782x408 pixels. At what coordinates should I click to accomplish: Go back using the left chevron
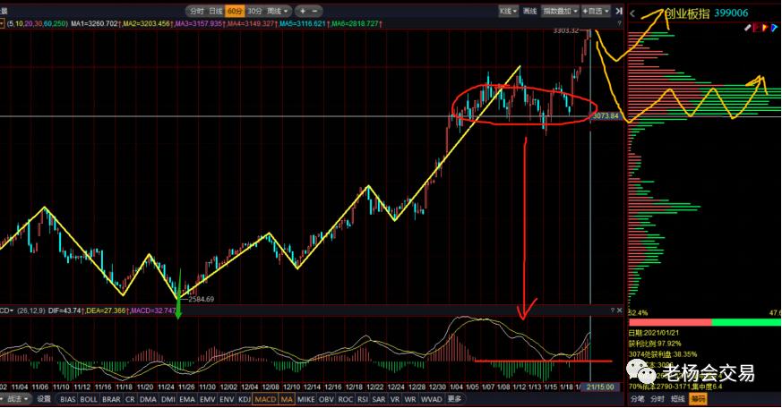pos(633,14)
